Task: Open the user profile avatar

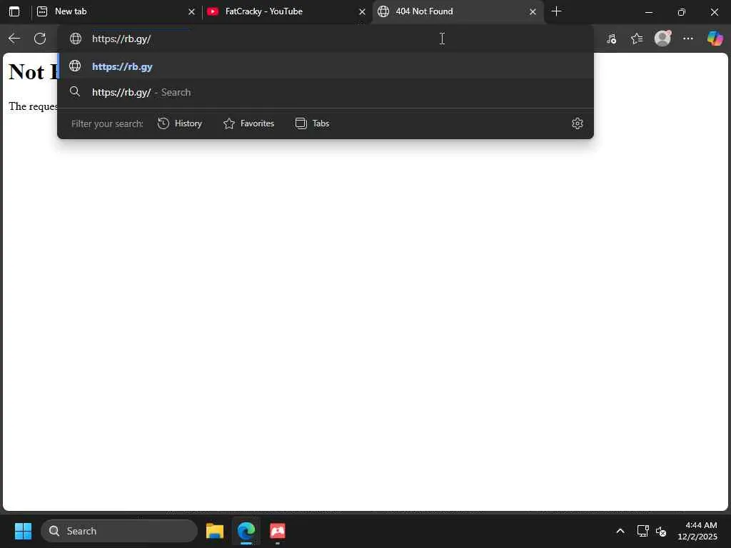Action: 662,39
